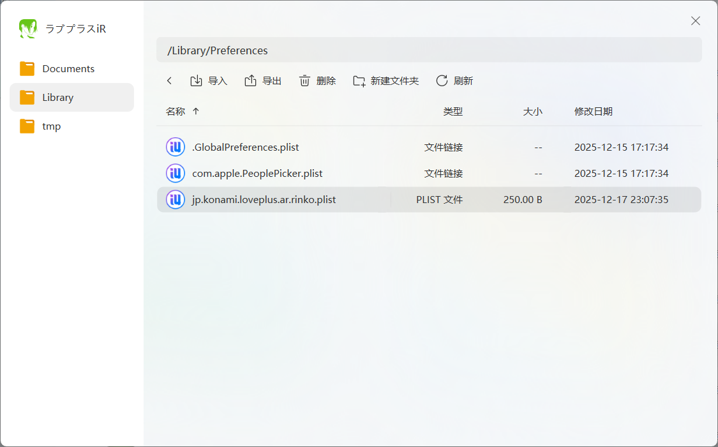The width and height of the screenshot is (718, 447).
Task: Click the jp.konami.loveplus.ar.rinko.plist file icon
Action: point(176,200)
